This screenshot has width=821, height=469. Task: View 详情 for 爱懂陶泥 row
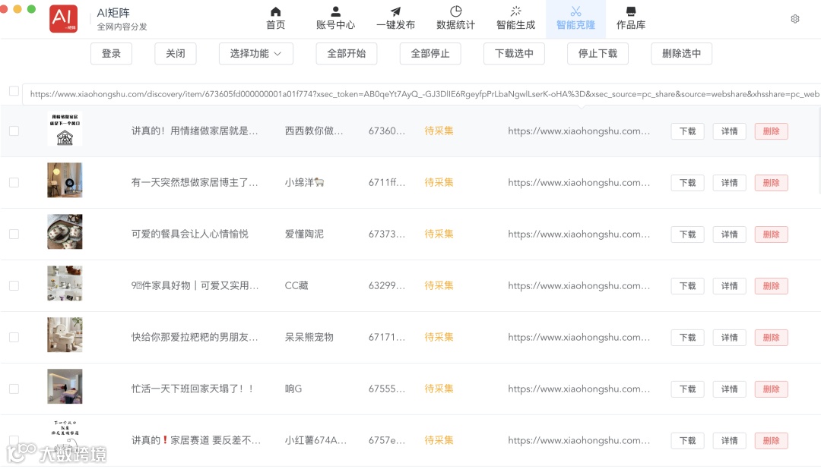[729, 234]
